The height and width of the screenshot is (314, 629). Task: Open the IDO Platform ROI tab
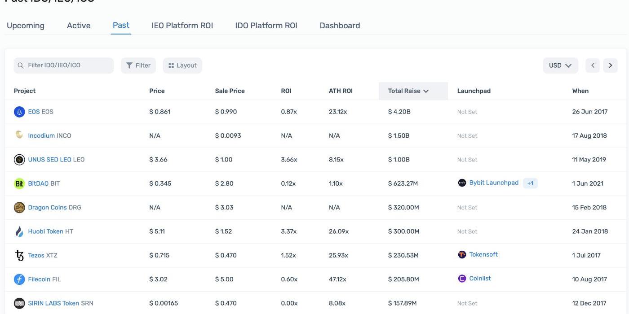coord(266,26)
